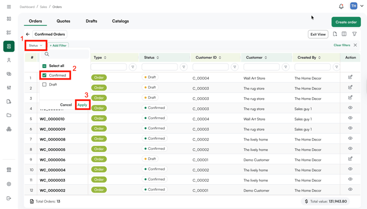Open the settings gear icon in sidebar
This screenshot has height=209, width=367.
click(x=9, y=184)
